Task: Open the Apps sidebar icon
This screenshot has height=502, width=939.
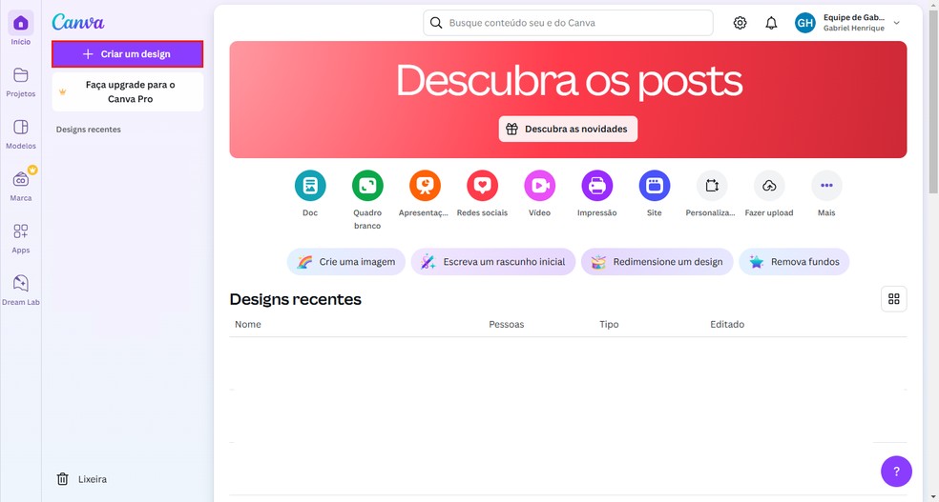Action: 20,231
